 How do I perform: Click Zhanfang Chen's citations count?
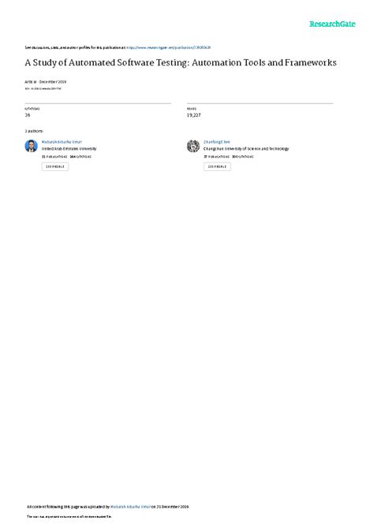[243, 157]
